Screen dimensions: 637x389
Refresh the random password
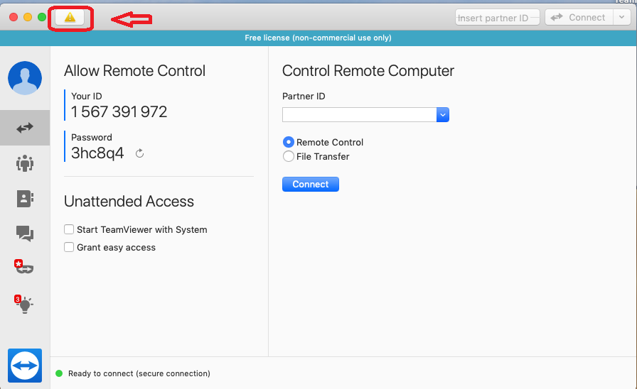[x=140, y=153]
